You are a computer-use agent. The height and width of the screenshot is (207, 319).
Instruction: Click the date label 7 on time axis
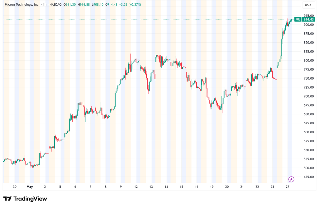(x=90, y=187)
